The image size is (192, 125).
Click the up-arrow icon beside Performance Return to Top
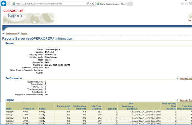coord(178,79)
